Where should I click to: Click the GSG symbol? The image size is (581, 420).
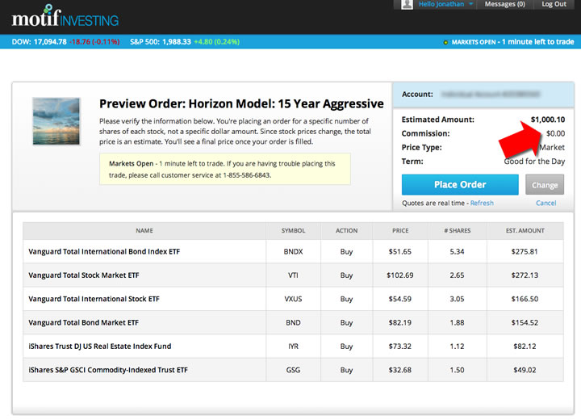point(293,370)
